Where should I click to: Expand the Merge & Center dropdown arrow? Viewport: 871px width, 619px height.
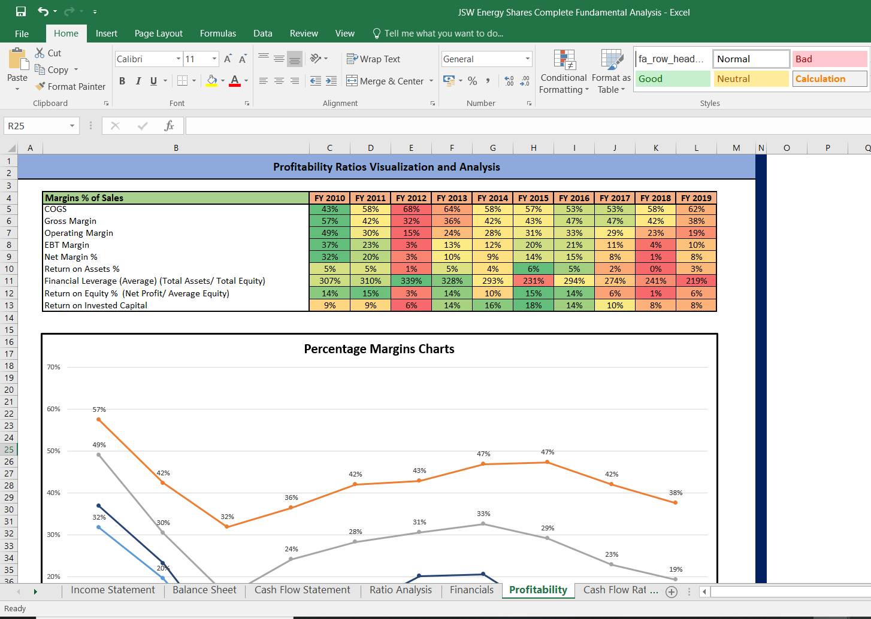(x=431, y=81)
